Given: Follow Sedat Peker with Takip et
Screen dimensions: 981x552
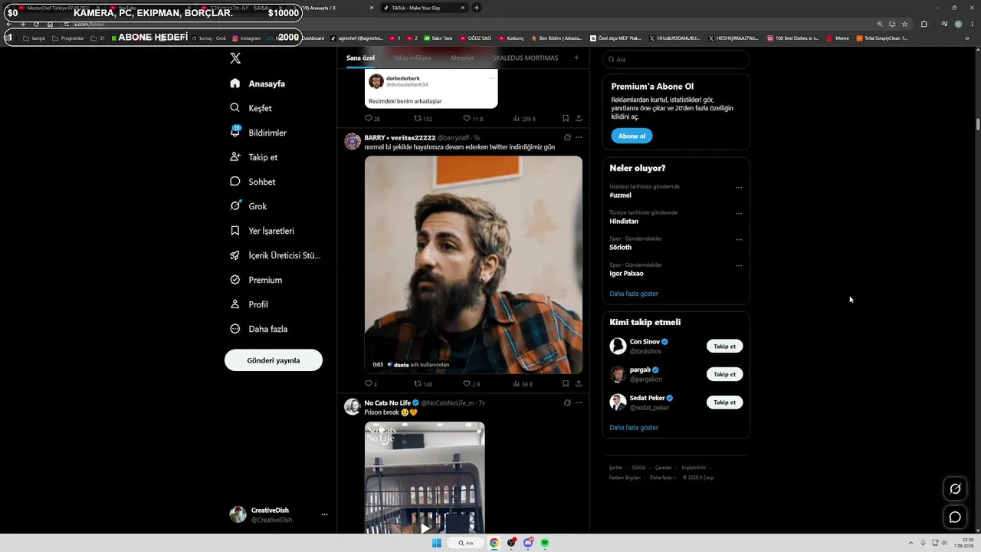Looking at the screenshot, I should click(x=724, y=402).
